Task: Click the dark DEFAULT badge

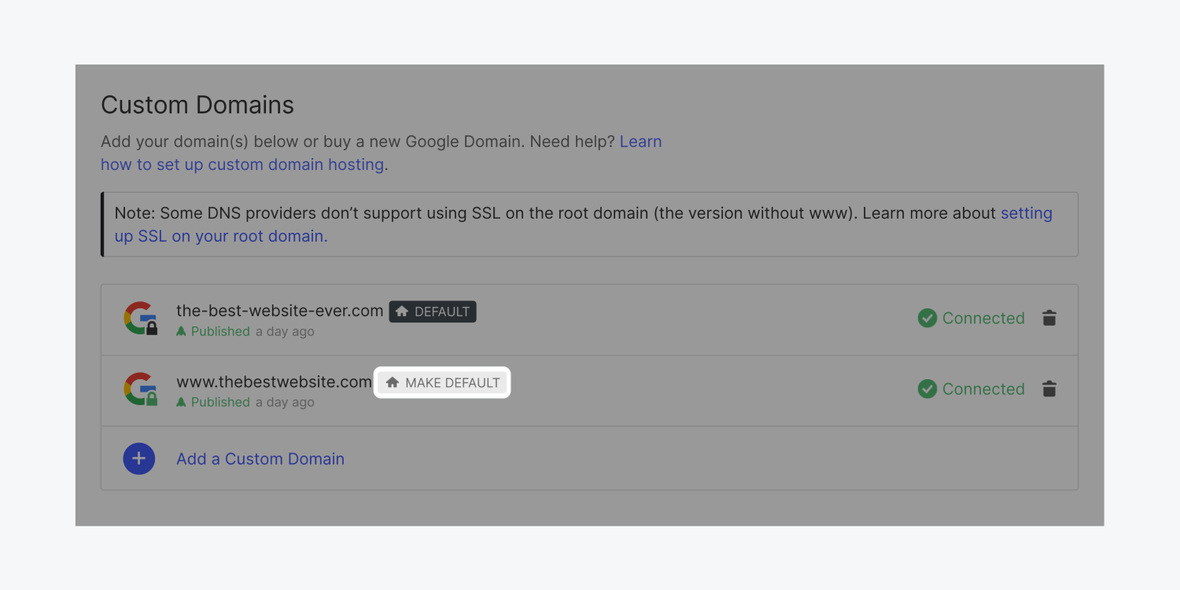Action: point(433,312)
